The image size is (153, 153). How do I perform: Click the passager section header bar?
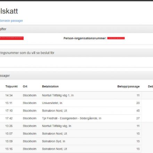point(76,75)
